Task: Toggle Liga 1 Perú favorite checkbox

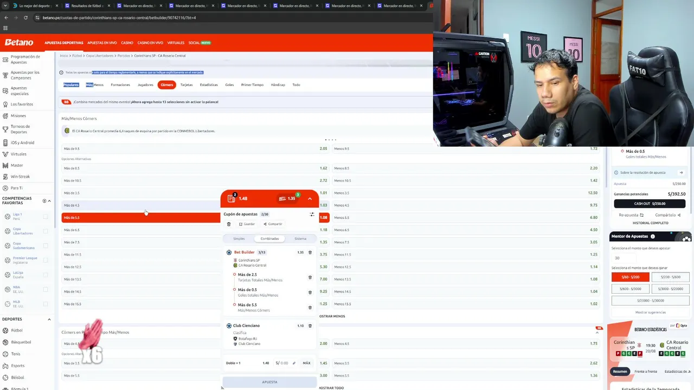Action: click(x=46, y=217)
